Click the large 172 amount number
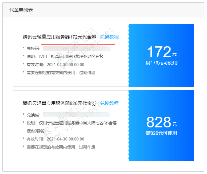The image size is (207, 174). coord(159,52)
